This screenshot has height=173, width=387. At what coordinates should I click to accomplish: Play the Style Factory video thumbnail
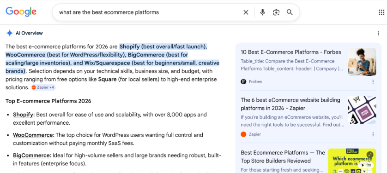pyautogui.click(x=352, y=161)
